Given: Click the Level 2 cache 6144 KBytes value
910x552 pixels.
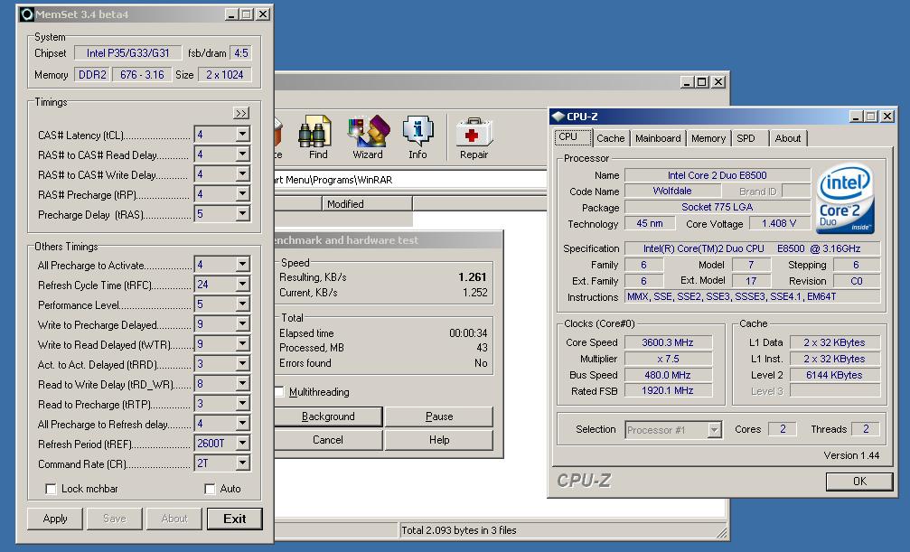Looking at the screenshot, I should click(x=835, y=375).
